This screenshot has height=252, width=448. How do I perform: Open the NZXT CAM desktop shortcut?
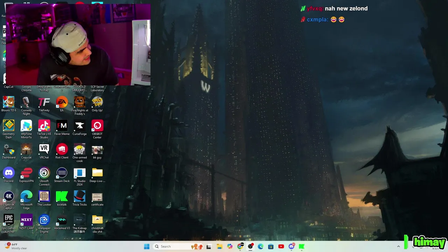26,222
